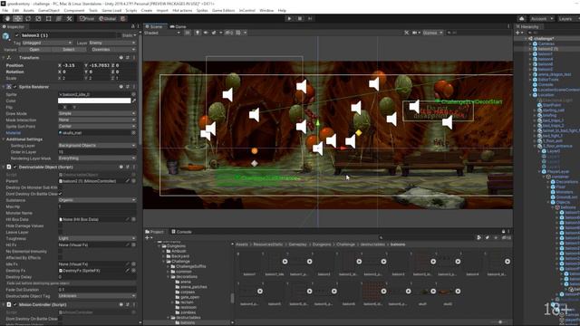Click the color eyedropper icon
Image resolution: width=580 pixels, height=326 pixels.
134,101
